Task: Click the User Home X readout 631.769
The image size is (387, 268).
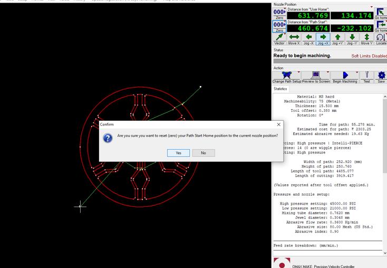Action: [308, 15]
